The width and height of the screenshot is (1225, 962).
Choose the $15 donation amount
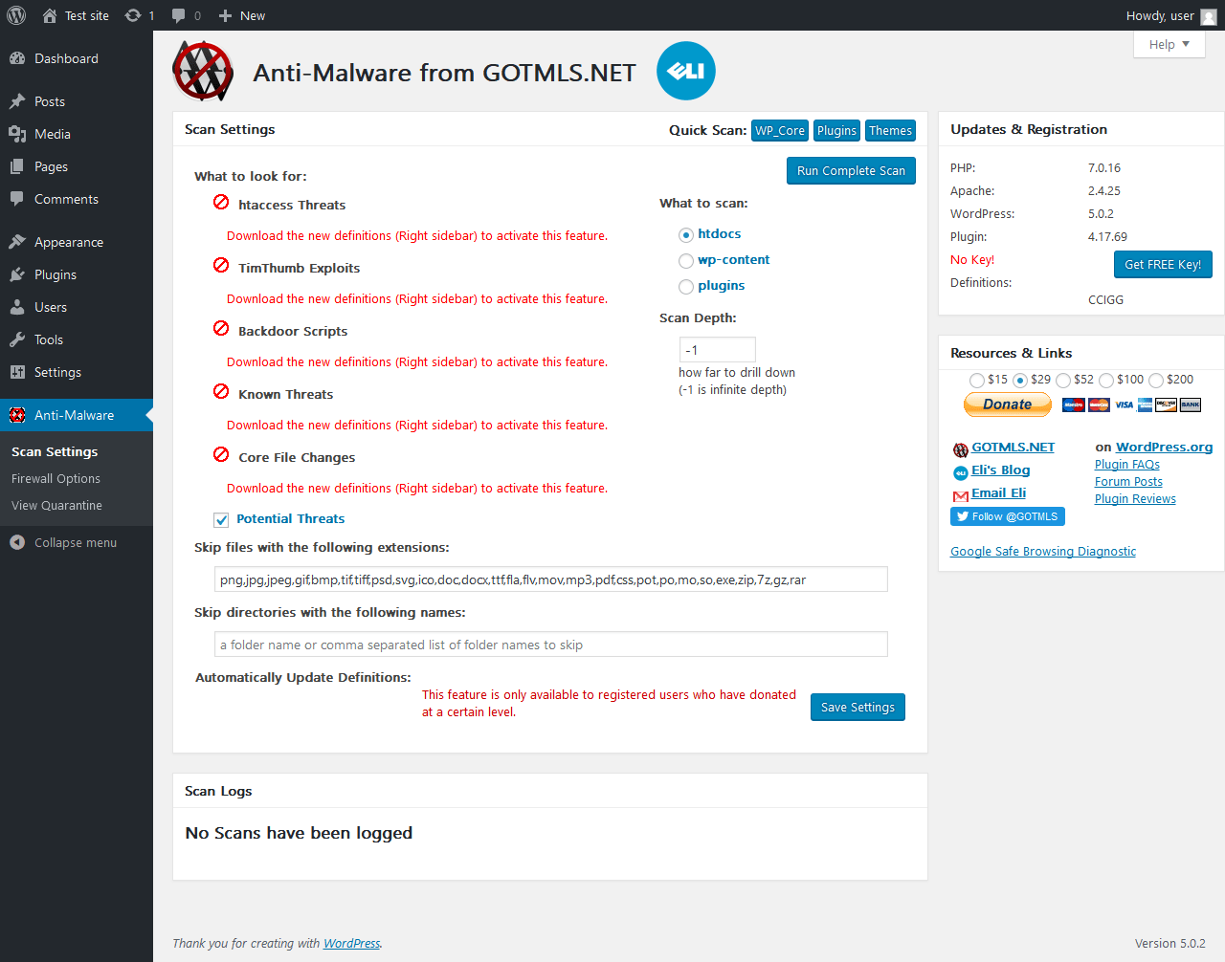pos(977,381)
